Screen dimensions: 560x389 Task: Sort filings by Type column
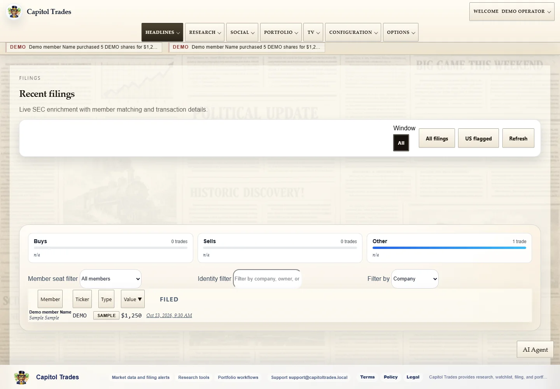click(x=106, y=299)
